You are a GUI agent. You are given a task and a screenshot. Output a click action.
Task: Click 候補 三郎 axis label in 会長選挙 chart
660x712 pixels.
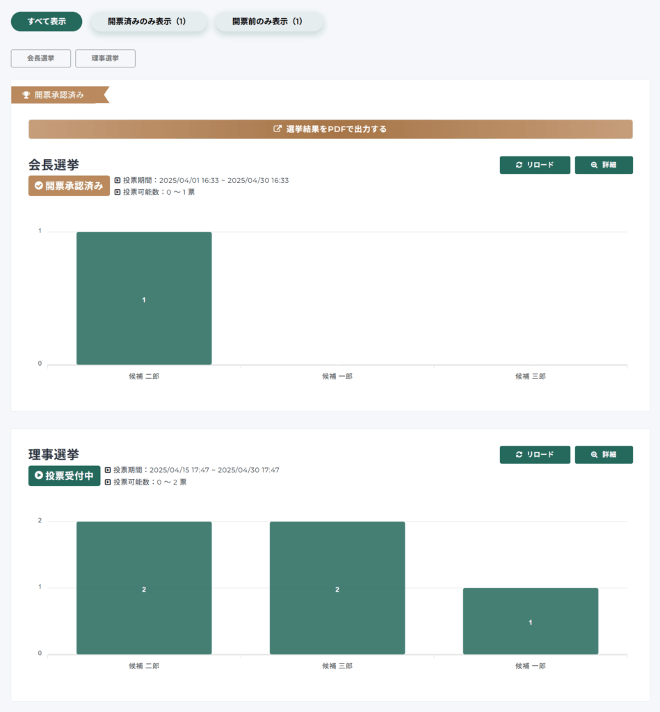tap(531, 376)
